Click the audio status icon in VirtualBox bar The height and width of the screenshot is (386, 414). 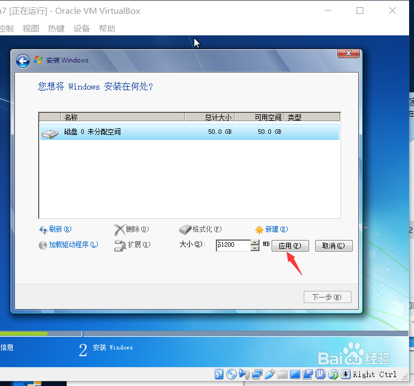click(244, 374)
